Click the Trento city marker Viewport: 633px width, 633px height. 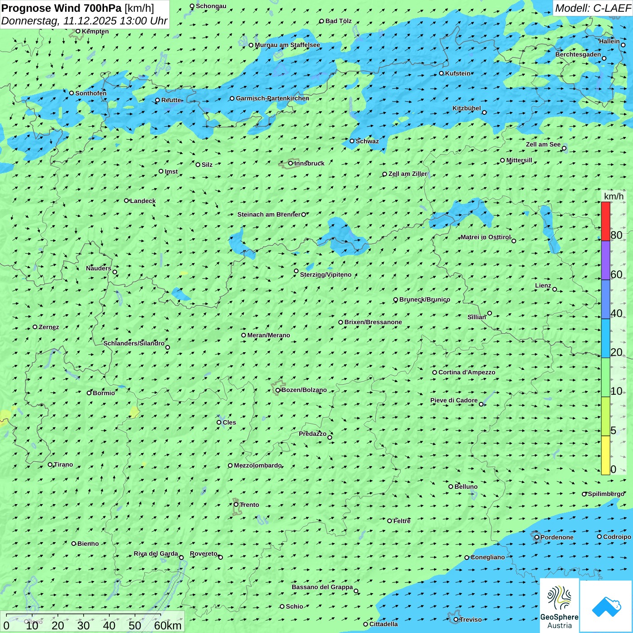(236, 505)
